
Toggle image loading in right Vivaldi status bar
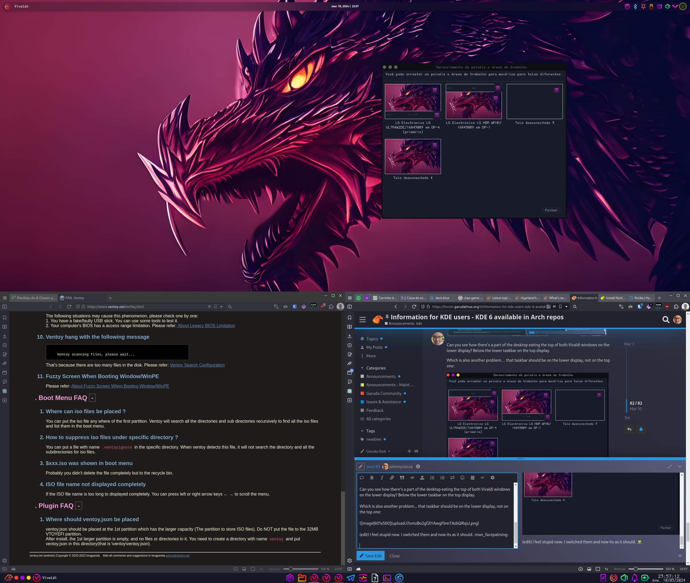(x=589, y=569)
